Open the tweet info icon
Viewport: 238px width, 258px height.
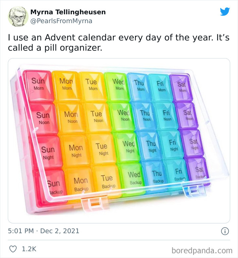tap(225, 231)
